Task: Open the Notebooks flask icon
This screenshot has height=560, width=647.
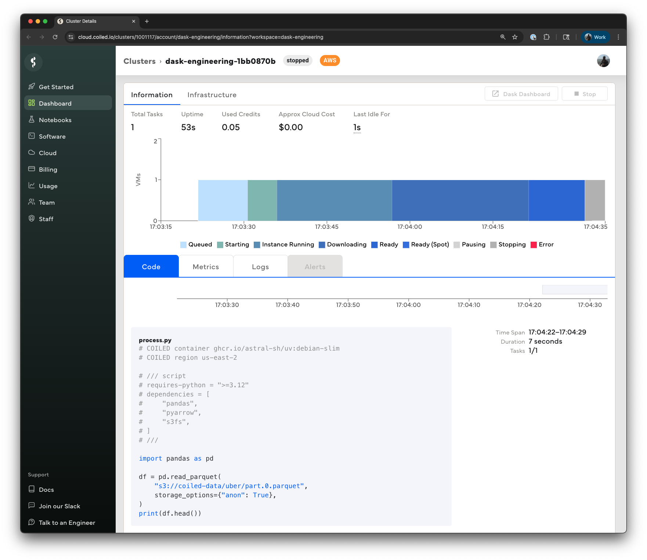Action: [32, 120]
